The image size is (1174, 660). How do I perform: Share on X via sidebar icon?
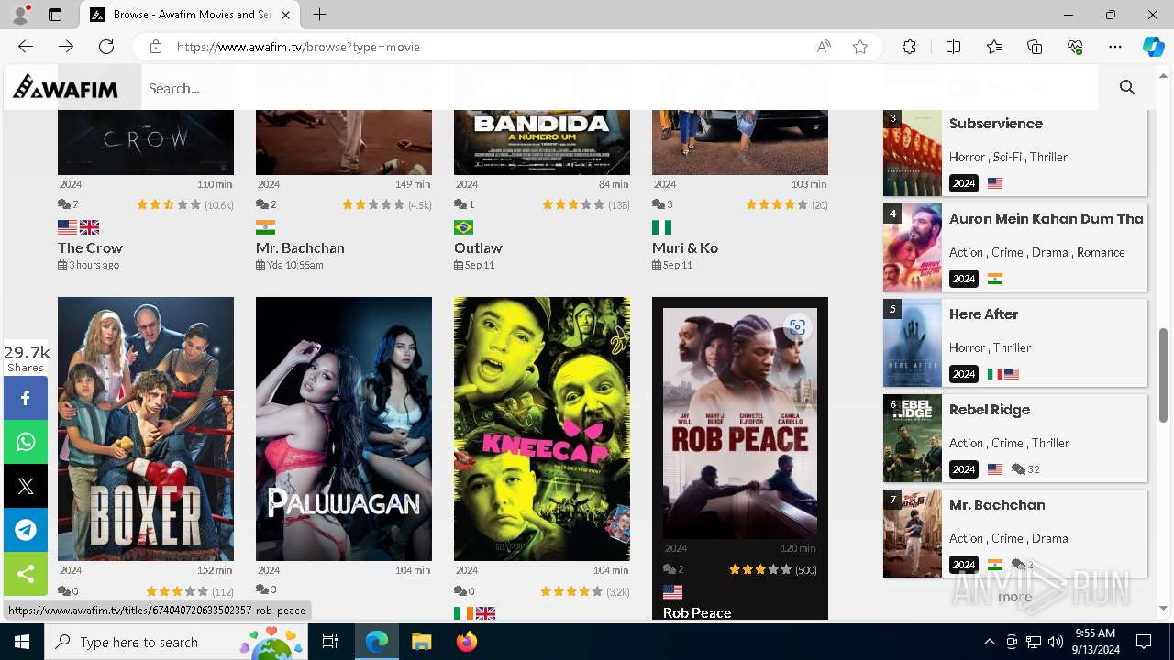[26, 486]
